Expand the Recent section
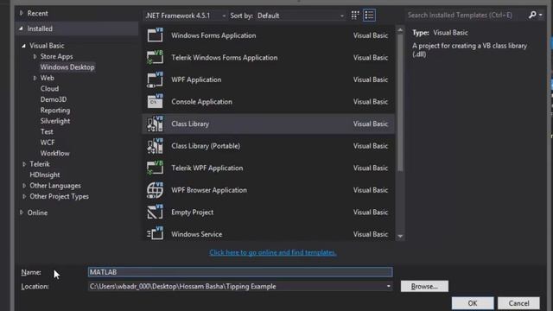Viewport: 553px width, 311px height. click(22, 13)
